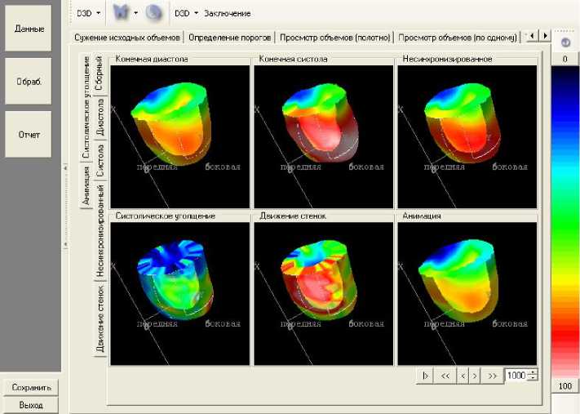The width and height of the screenshot is (580, 414).
Task: Select vertical tab Несинхронизированный
Action: (100, 230)
